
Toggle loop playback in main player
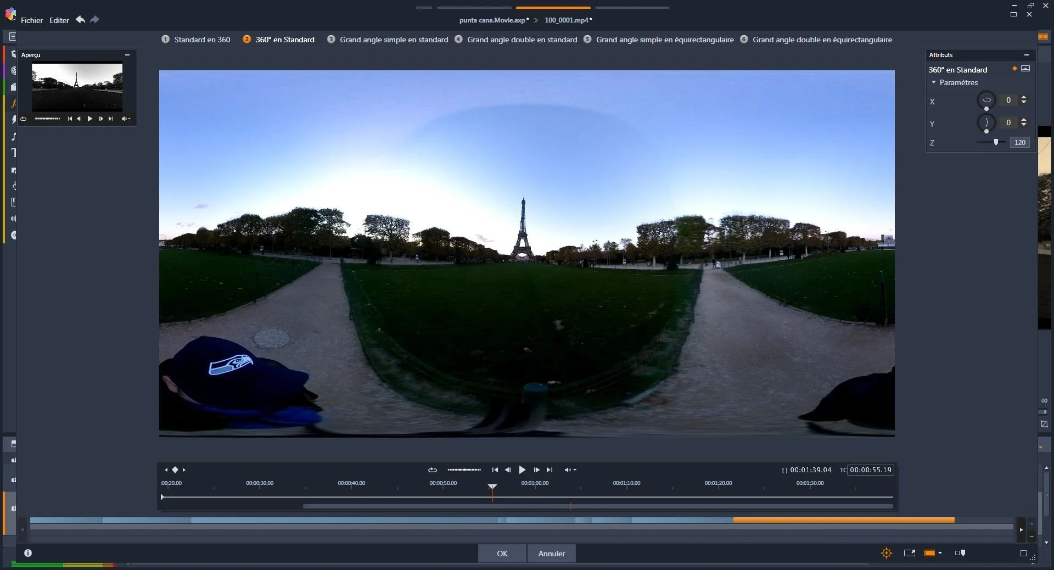pyautogui.click(x=433, y=470)
